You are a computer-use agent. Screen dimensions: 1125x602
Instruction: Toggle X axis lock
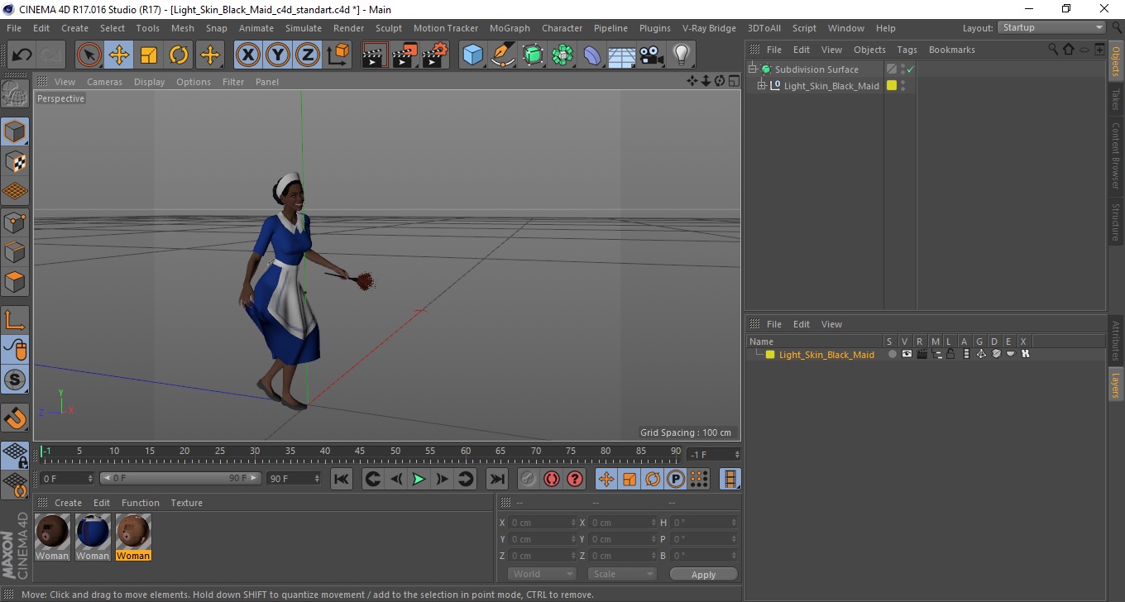(247, 55)
